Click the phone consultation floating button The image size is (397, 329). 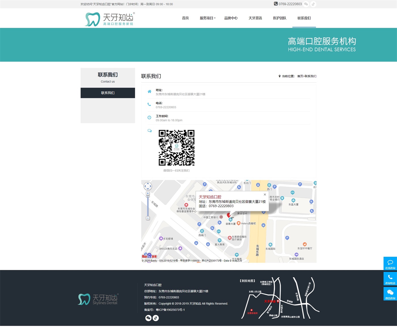pos(390,279)
